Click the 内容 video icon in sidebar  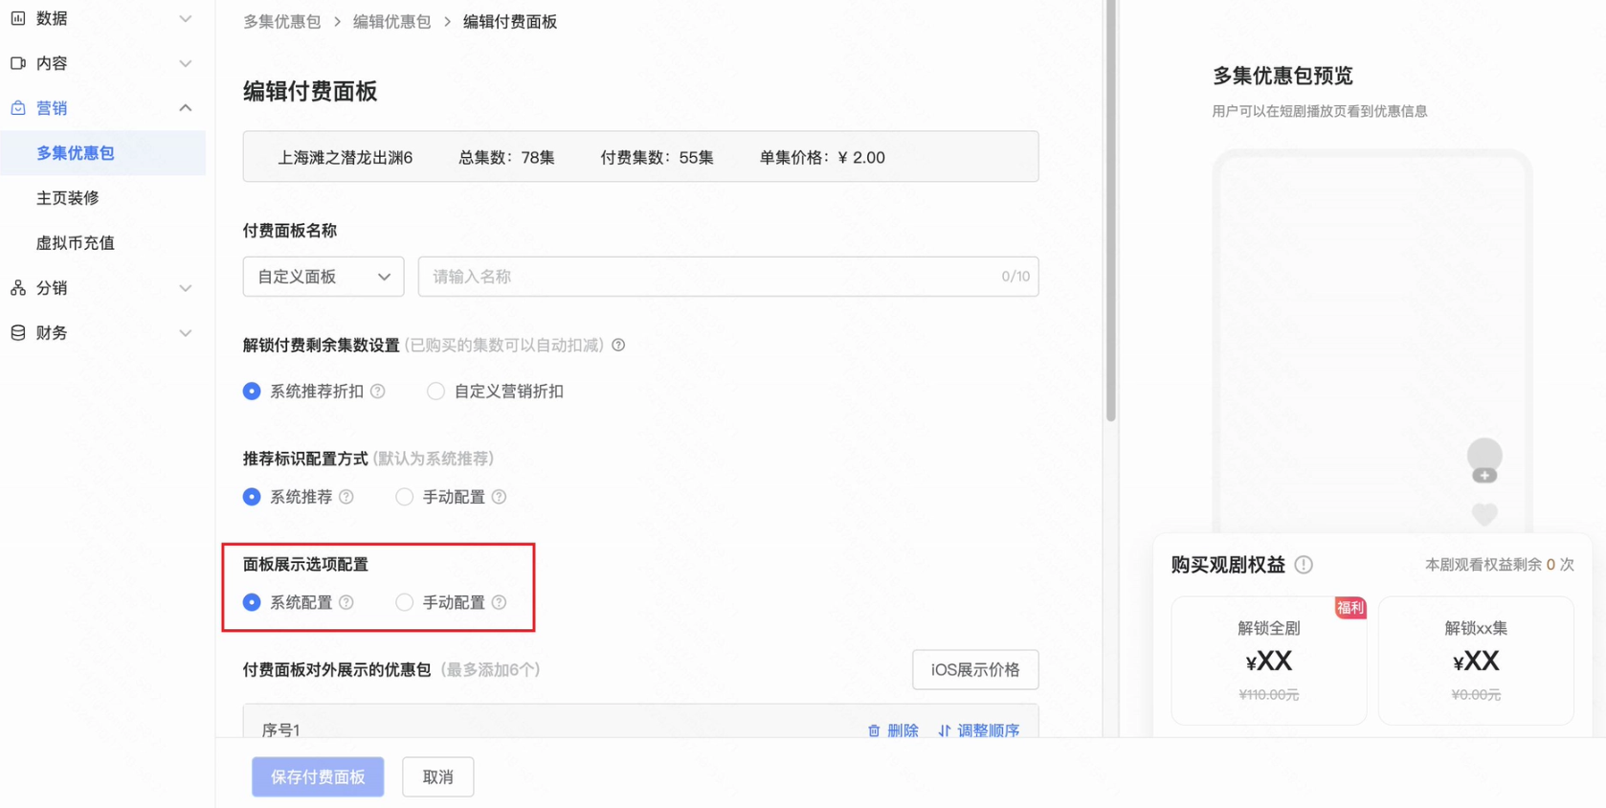click(x=18, y=63)
